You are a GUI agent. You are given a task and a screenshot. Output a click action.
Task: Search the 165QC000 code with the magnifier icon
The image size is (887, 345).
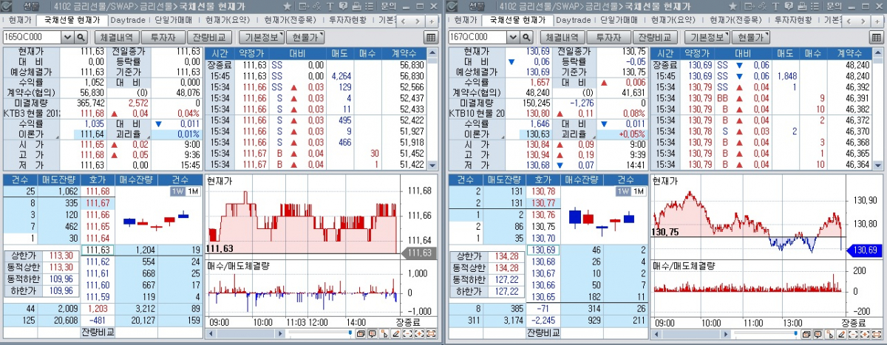tap(81, 36)
